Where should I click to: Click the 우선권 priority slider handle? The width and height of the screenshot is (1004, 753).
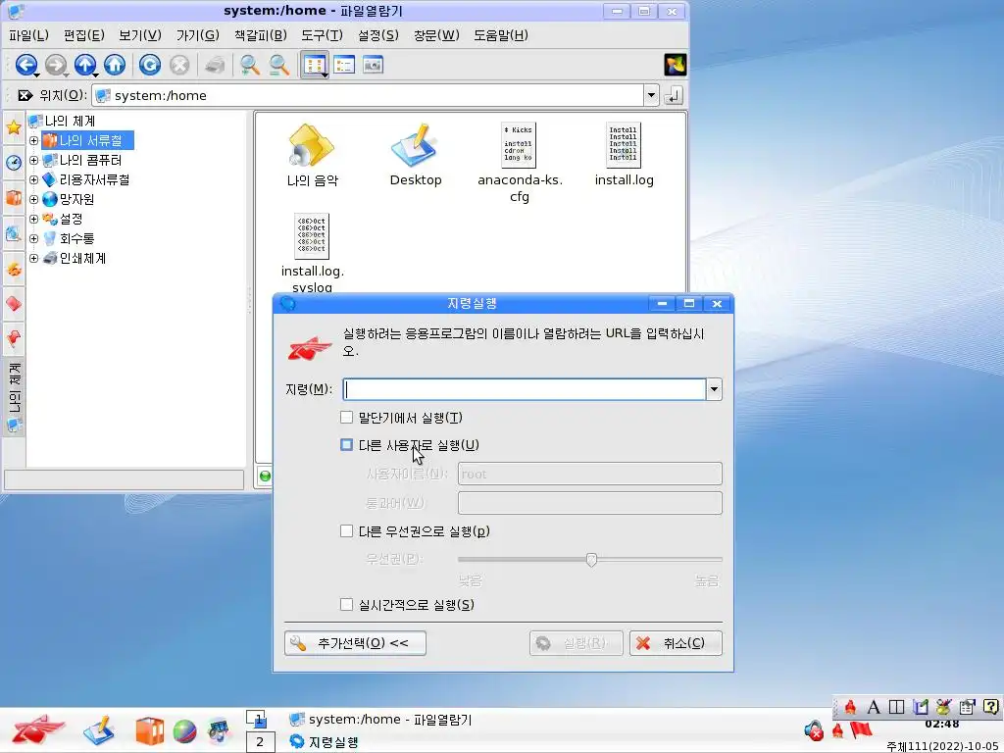[x=591, y=560]
